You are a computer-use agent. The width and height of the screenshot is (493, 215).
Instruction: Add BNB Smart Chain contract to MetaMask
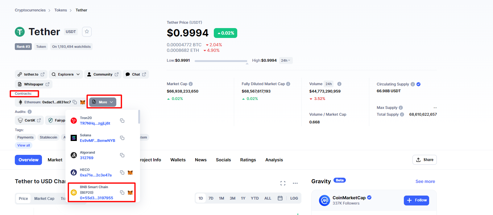130,192
